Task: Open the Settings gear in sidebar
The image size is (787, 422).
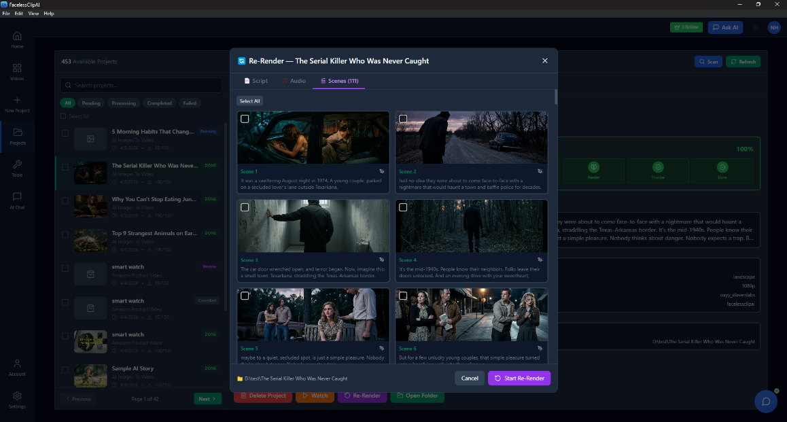Action: pyautogui.click(x=17, y=396)
